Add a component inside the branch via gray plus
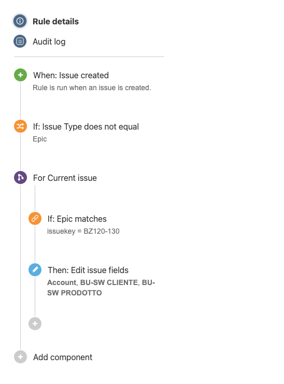 35,324
